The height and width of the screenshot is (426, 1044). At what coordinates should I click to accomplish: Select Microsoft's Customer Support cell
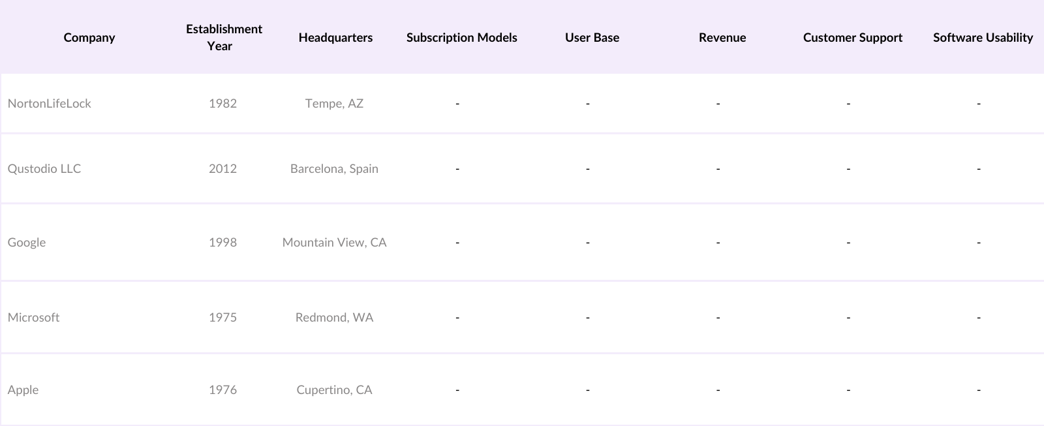pos(848,317)
